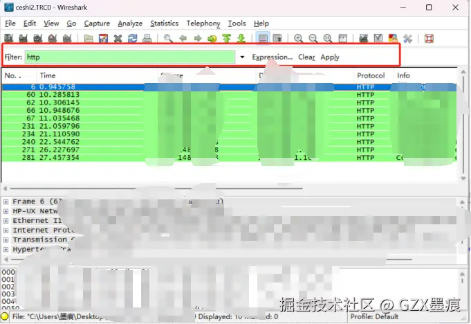Select packet 66 at 10.948676
Viewport: 471px width, 324px height.
click(229, 110)
